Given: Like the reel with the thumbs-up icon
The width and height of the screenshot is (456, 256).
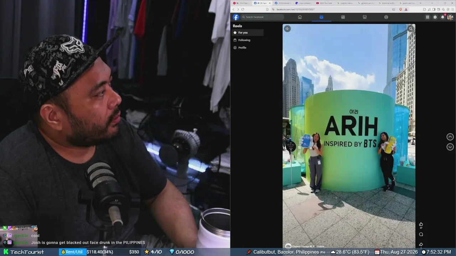Looking at the screenshot, I should (x=421, y=224).
